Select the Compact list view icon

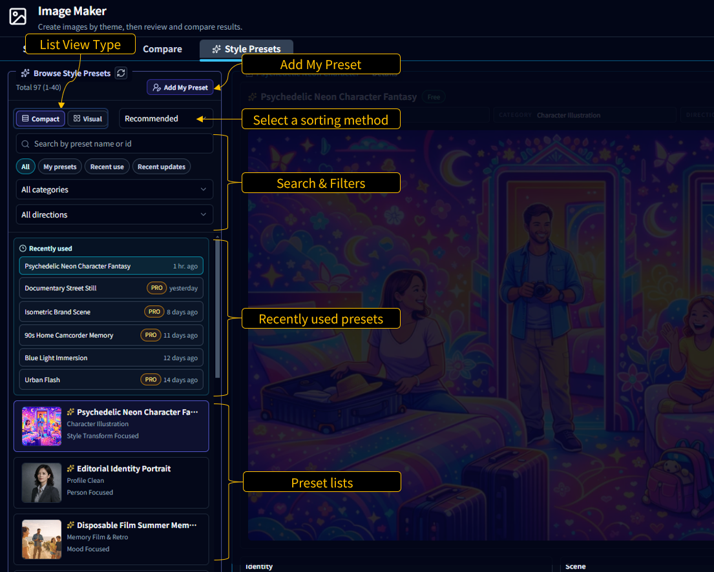coord(39,118)
